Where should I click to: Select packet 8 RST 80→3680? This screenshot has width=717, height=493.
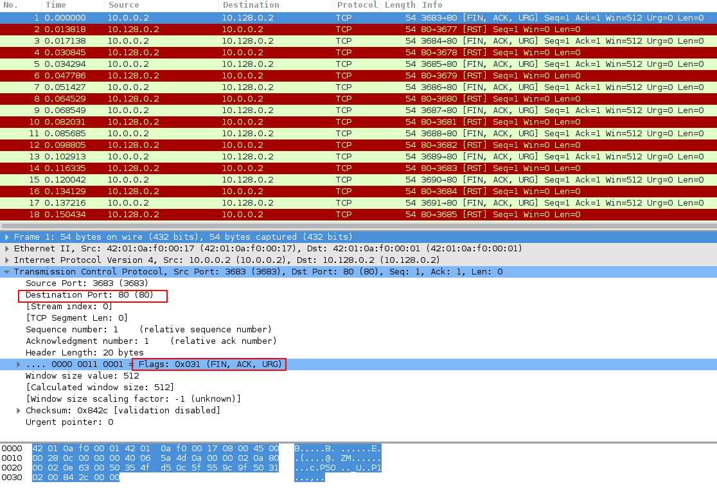point(358,99)
